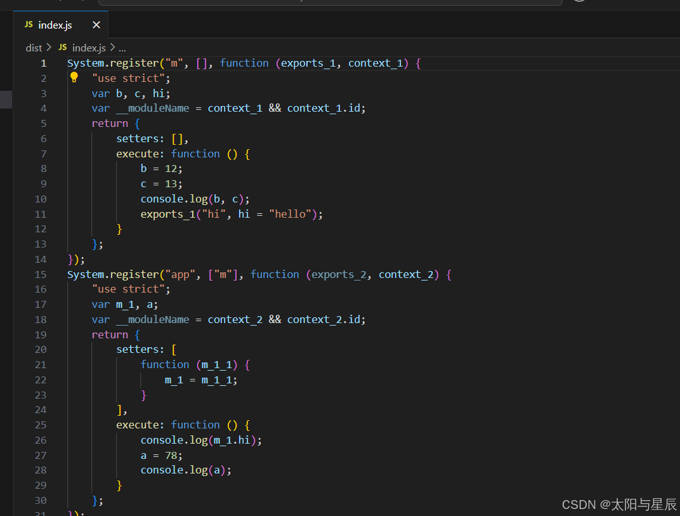This screenshot has width=680, height=516.
Task: Select the index.js editor tab
Action: pyautogui.click(x=61, y=25)
